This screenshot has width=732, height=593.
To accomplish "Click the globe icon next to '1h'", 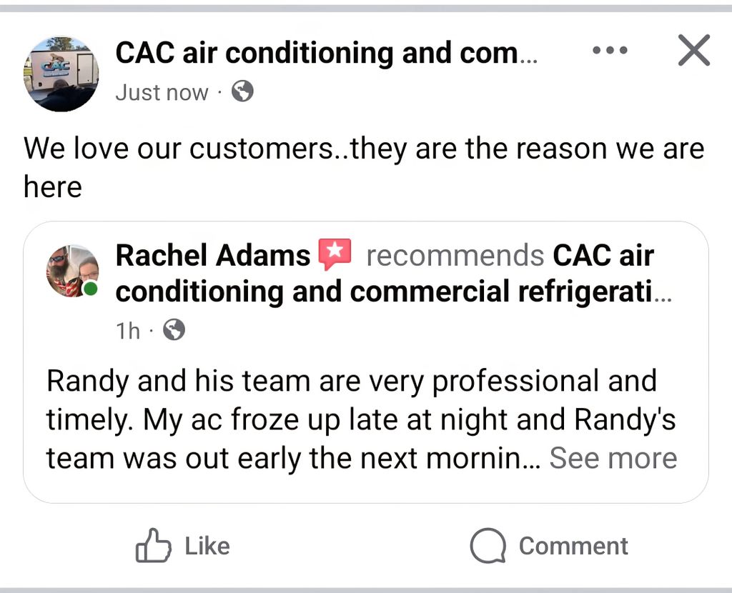I will pyautogui.click(x=174, y=329).
